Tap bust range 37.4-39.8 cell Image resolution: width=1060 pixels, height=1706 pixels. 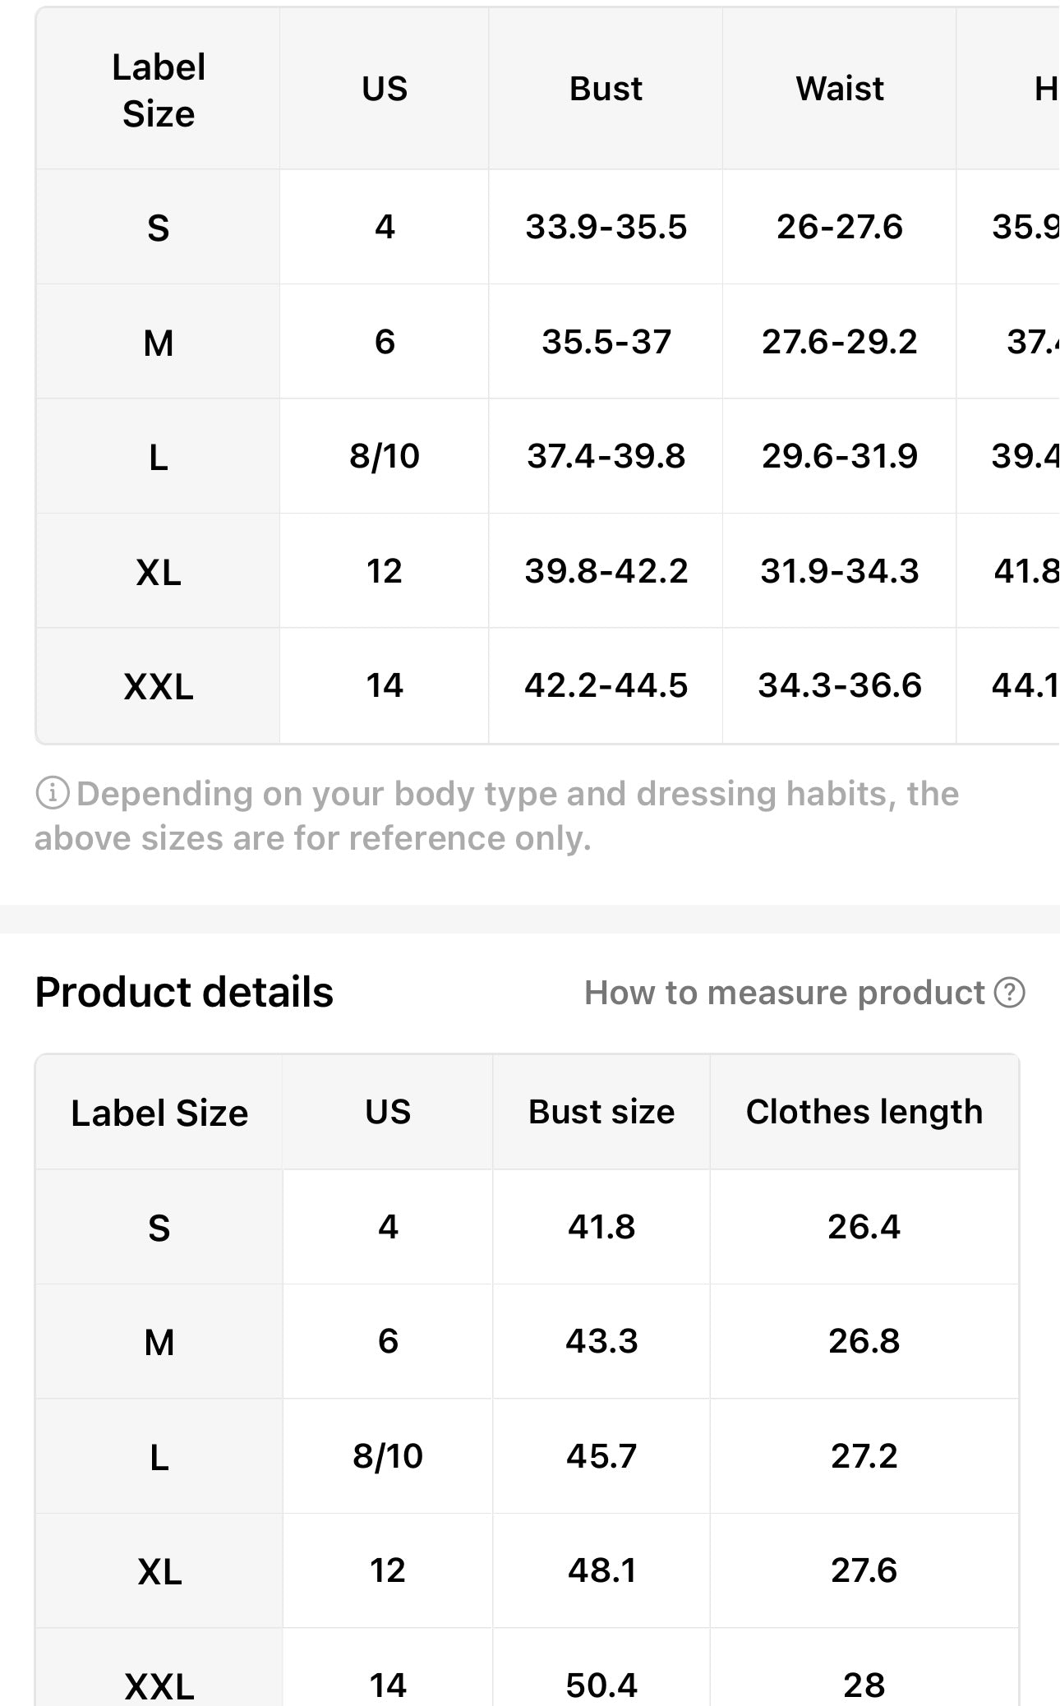pos(606,456)
